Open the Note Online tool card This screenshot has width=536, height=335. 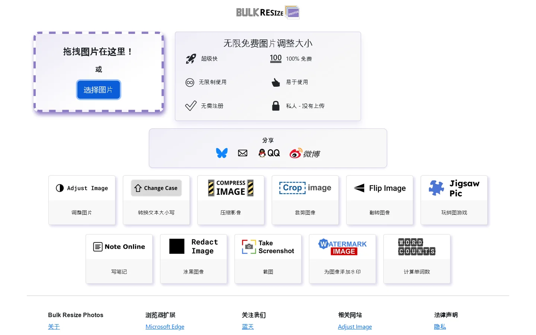(119, 259)
